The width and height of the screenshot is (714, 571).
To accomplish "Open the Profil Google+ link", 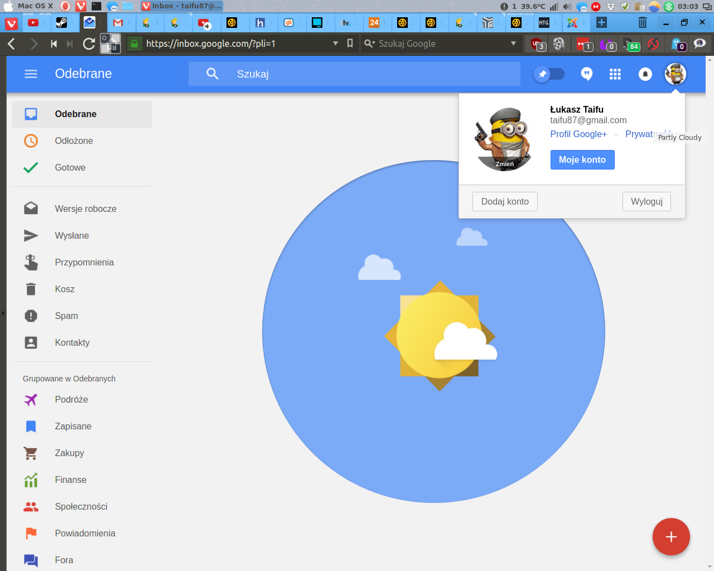I will pos(578,134).
